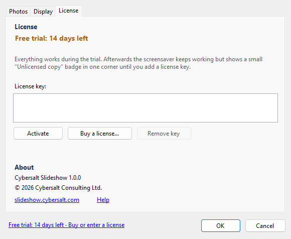Select the License tab
Viewport: 291px width, 239px height.
(68, 11)
